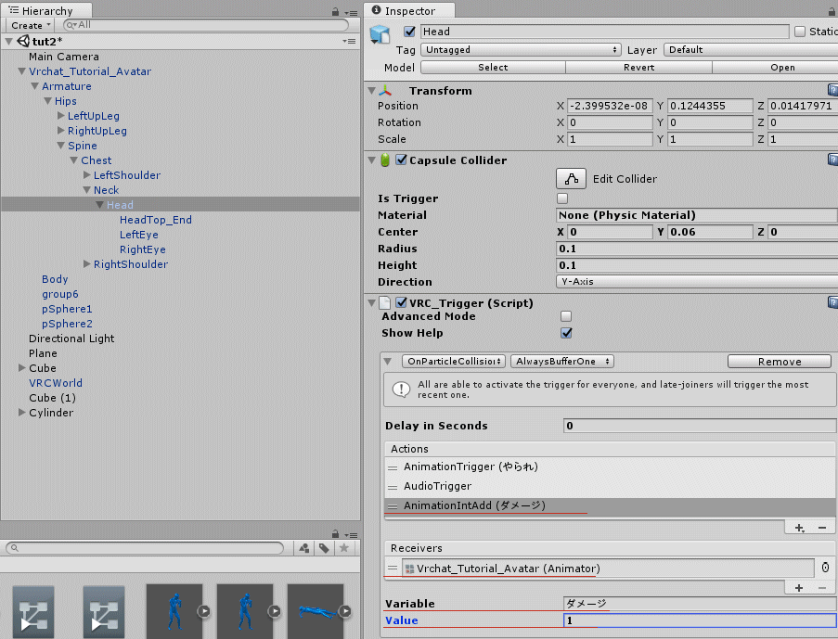
Task: Click the Revert model button
Action: pyautogui.click(x=638, y=68)
